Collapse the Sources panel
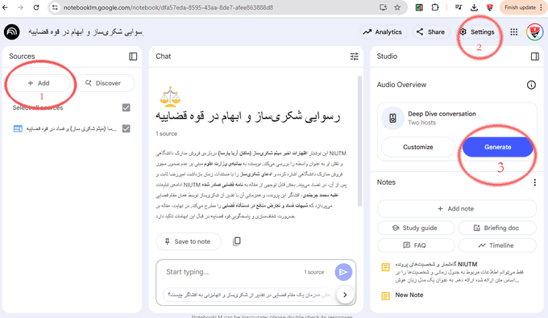This screenshot has height=318, width=548. click(133, 56)
